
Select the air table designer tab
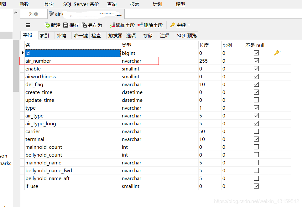pyautogui.click(x=86, y=14)
